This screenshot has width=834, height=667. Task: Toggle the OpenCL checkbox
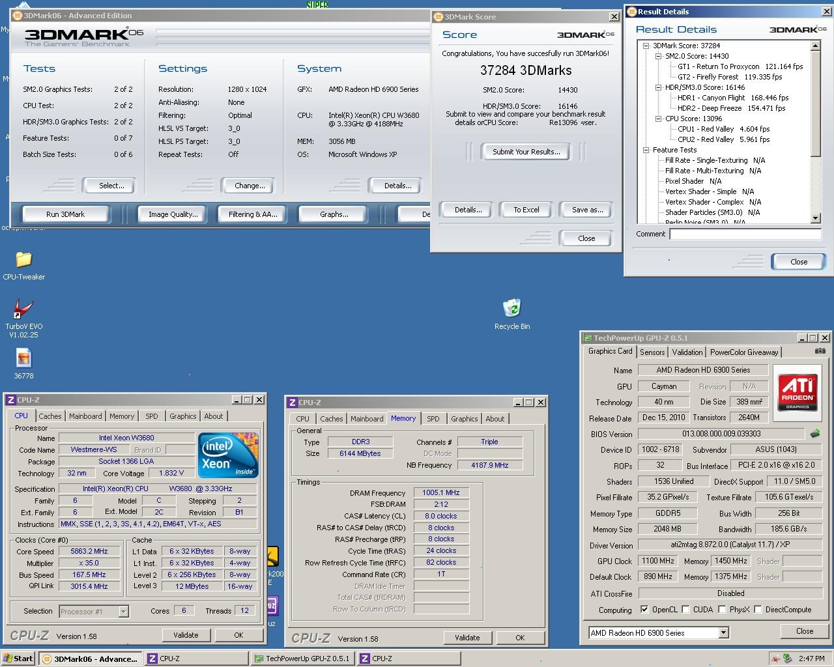point(644,610)
